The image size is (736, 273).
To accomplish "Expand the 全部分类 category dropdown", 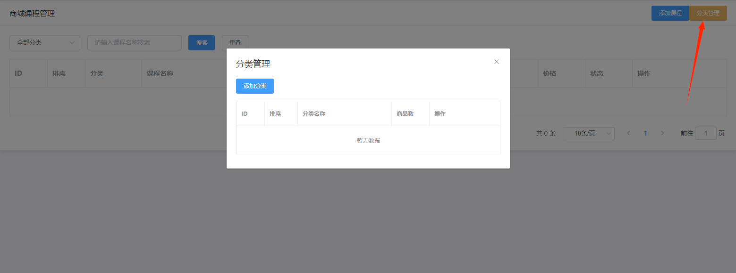I will pyautogui.click(x=45, y=43).
